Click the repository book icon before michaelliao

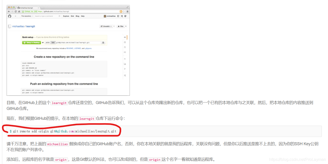click(x=10, y=26)
